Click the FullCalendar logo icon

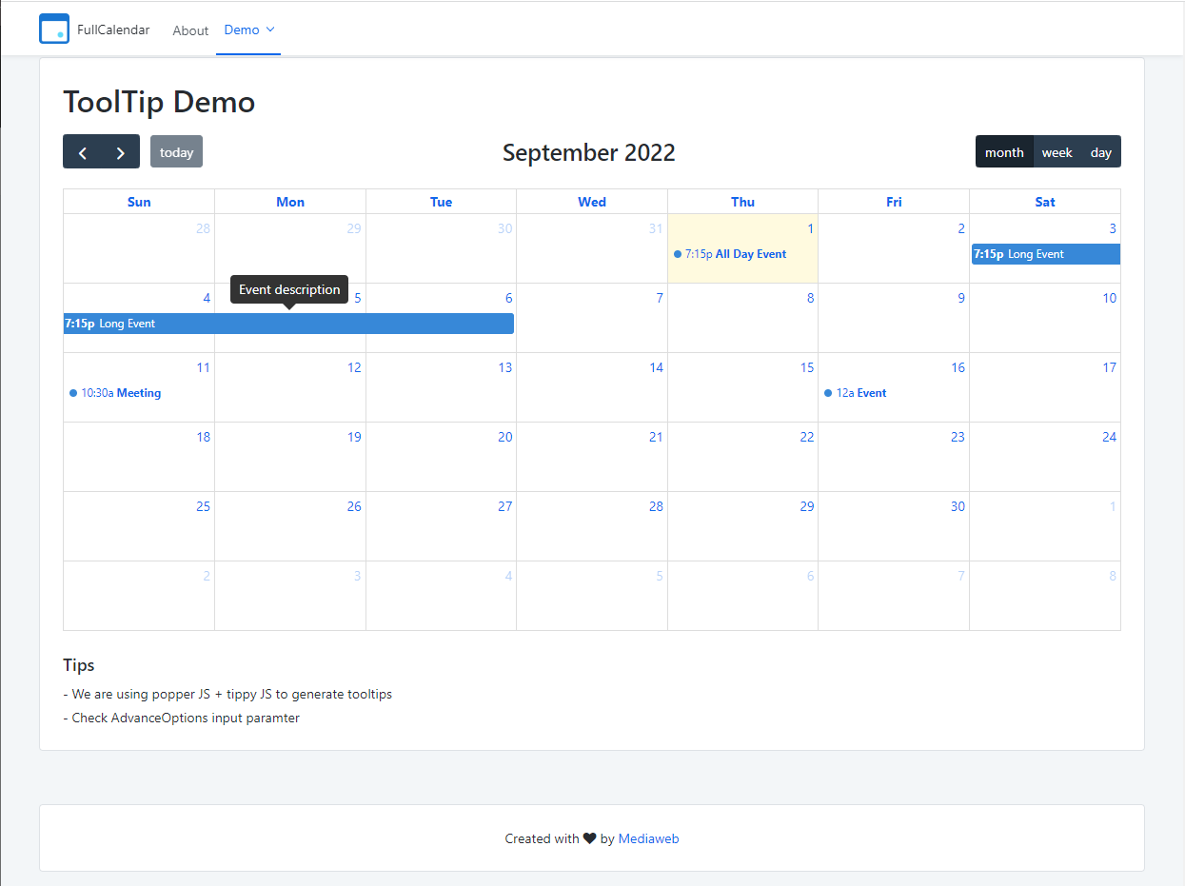tap(54, 30)
